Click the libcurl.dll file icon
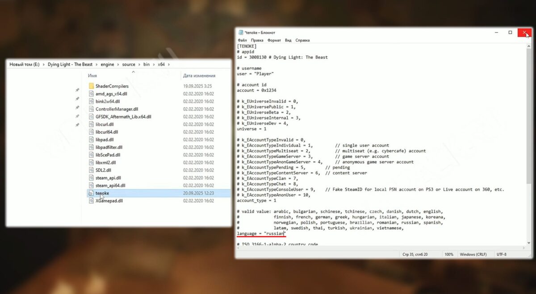536x294 pixels. point(91,124)
